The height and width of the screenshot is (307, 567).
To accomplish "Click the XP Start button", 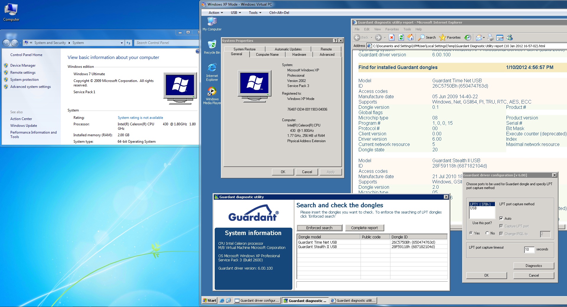I will click(x=210, y=301).
